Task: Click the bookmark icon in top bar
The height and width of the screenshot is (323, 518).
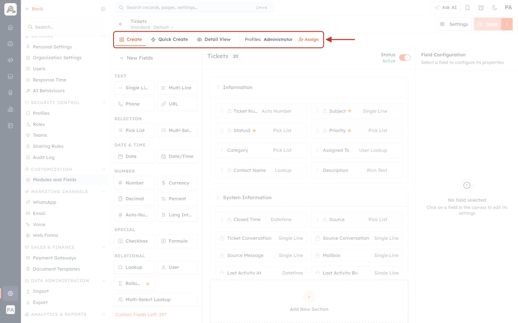Action: 468,8
